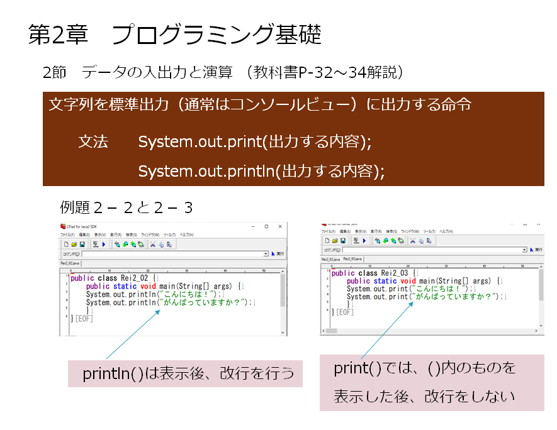Open ファイル(F) menu in Rei2_02 window
Screen dimensions: 557x430
(x=67, y=235)
